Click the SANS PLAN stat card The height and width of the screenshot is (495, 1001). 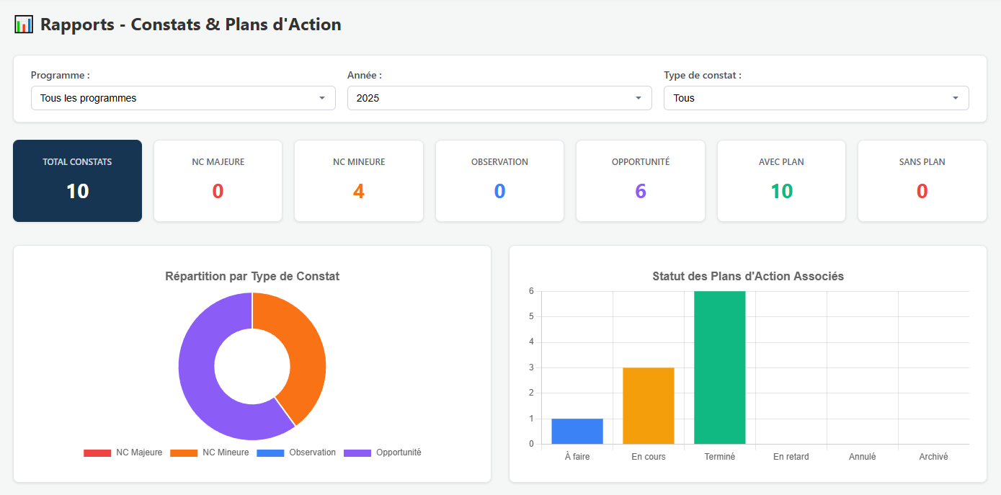[x=922, y=180]
